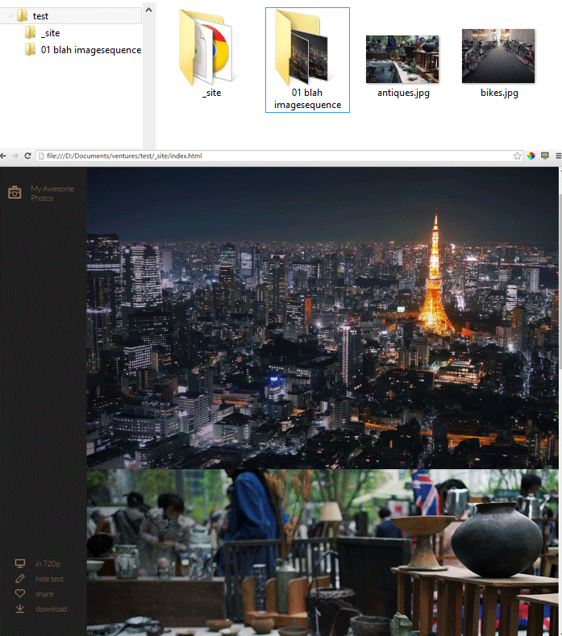Screen dimensions: 562x636
Task: Select the antiques.jpg thumbnail
Action: (x=402, y=59)
